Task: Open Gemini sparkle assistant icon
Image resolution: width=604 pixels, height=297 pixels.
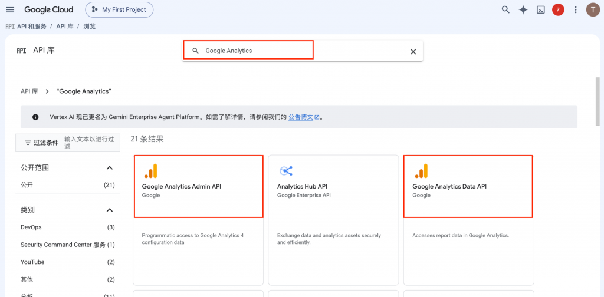Action: (x=523, y=10)
